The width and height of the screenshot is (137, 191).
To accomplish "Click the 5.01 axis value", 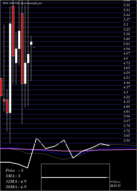I will (x=127, y=44).
